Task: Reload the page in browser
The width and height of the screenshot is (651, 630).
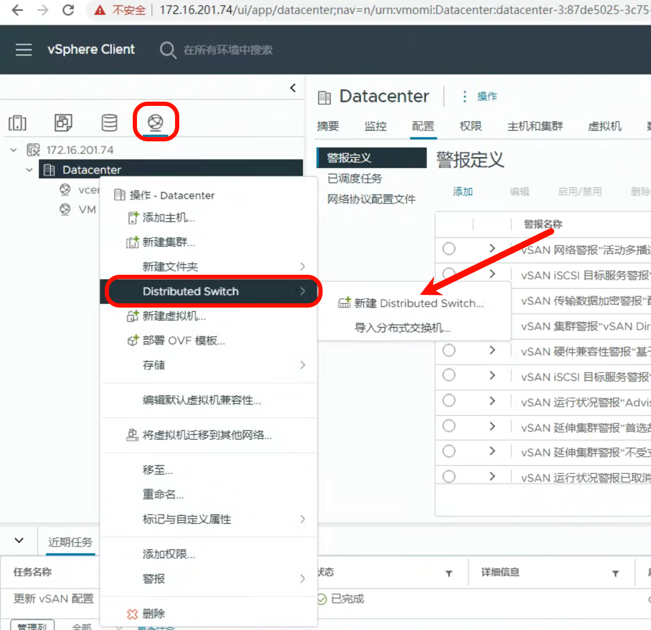Action: (68, 10)
